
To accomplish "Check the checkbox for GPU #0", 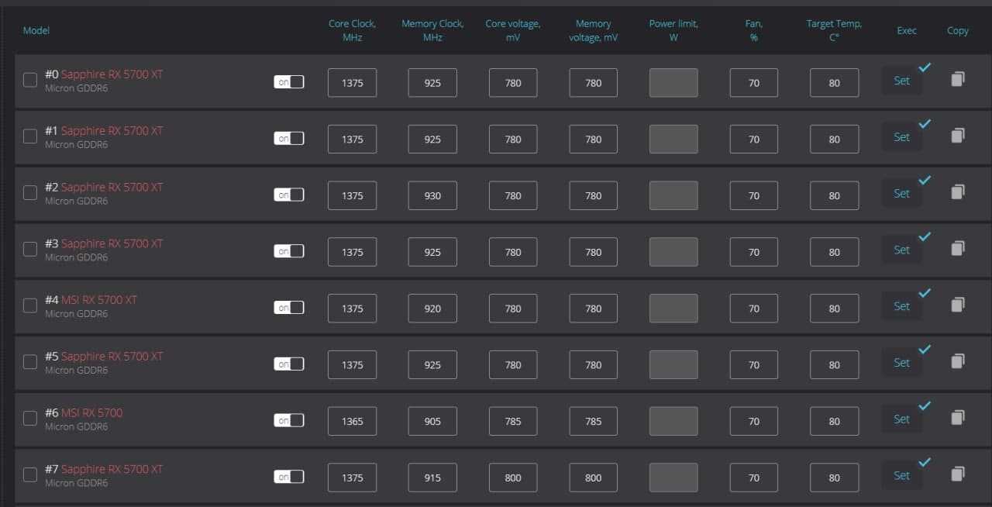I will coord(30,81).
